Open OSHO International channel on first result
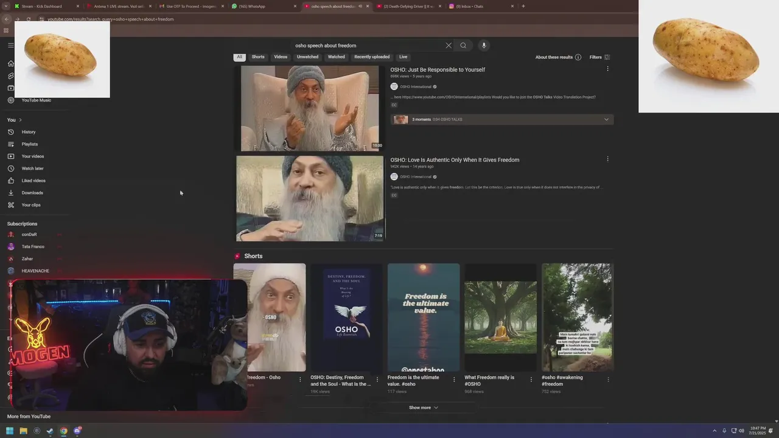779x438 pixels. click(416, 87)
